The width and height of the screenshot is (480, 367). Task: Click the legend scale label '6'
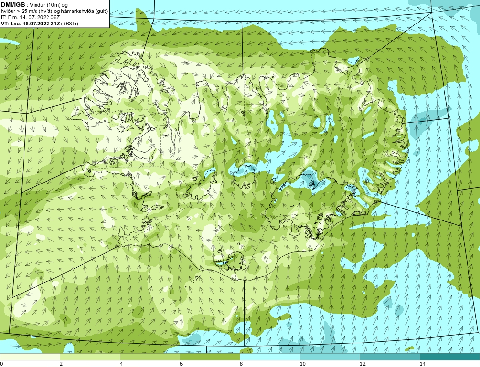(181, 364)
